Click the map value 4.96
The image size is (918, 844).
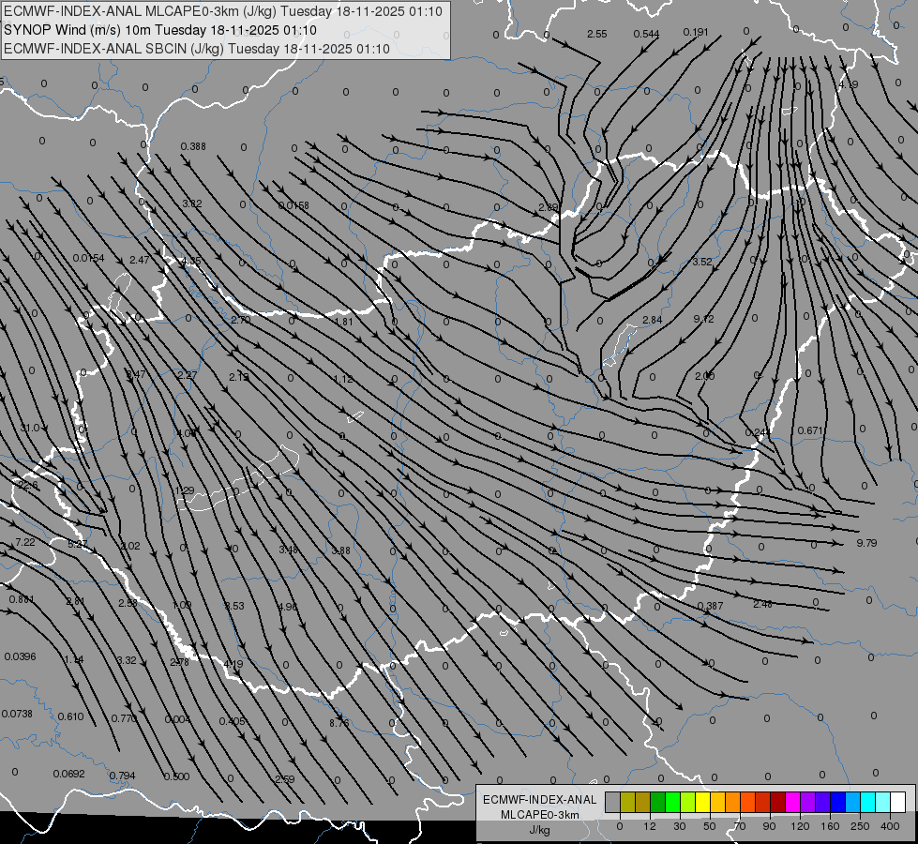click(288, 607)
